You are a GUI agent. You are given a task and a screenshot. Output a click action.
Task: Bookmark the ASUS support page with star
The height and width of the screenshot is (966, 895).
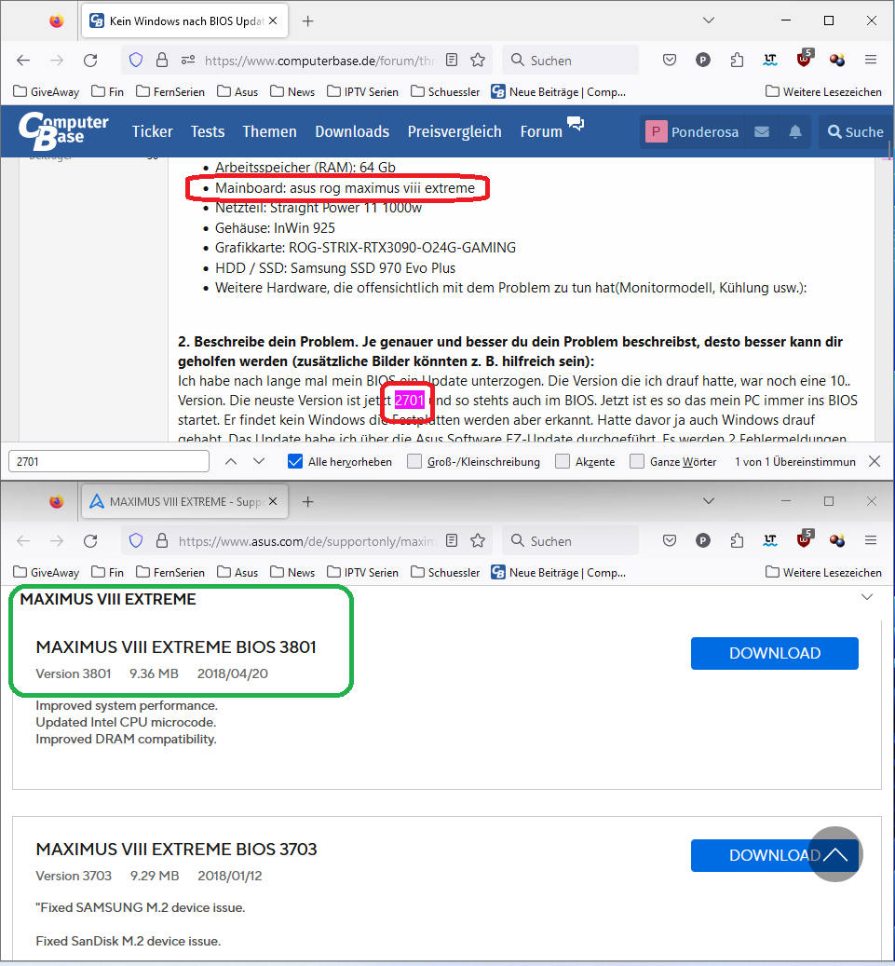pyautogui.click(x=478, y=541)
